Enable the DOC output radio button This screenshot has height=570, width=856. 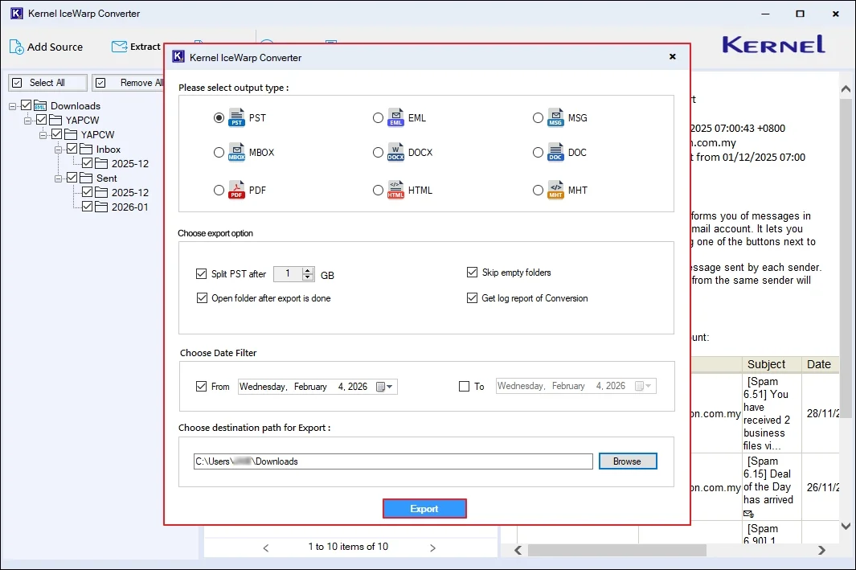[539, 153]
